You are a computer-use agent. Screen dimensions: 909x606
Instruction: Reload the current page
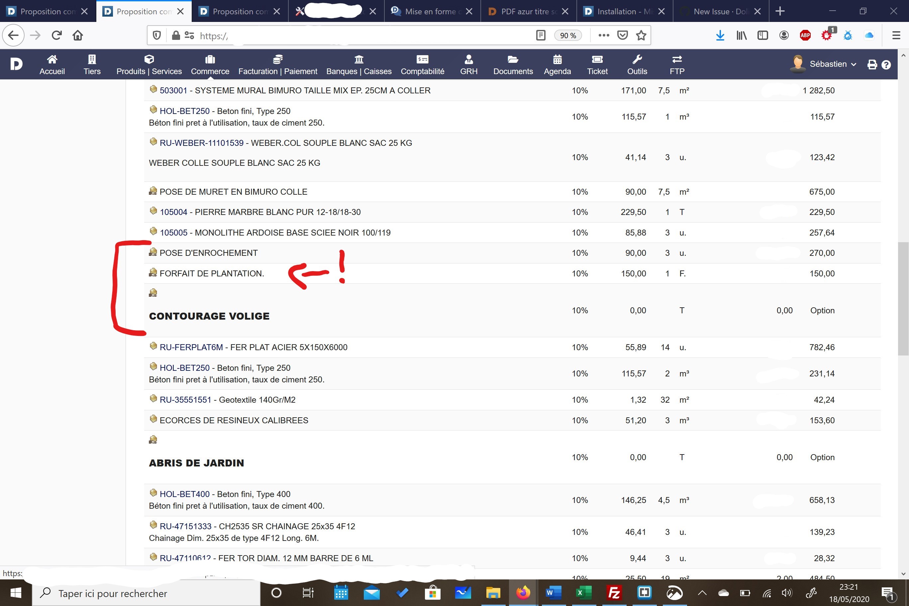[x=57, y=36]
